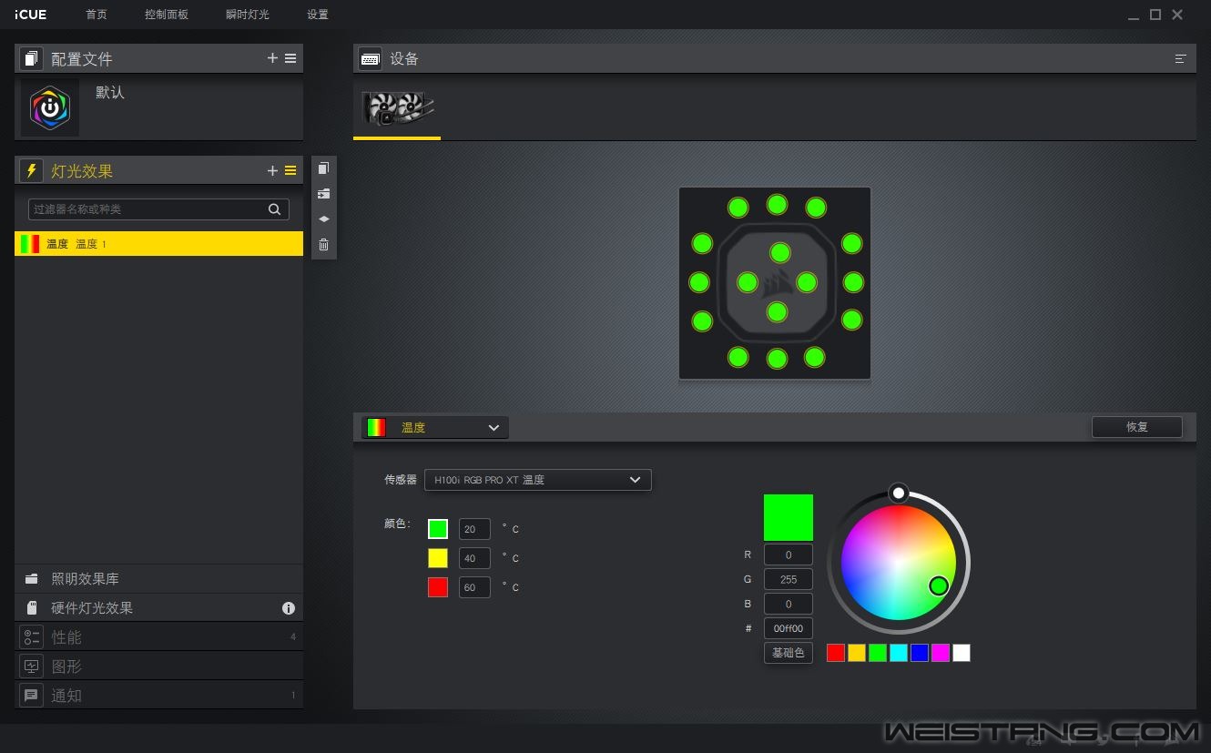Click the hex color field 00ff00
Screen dimensions: 1211x753
click(x=789, y=628)
